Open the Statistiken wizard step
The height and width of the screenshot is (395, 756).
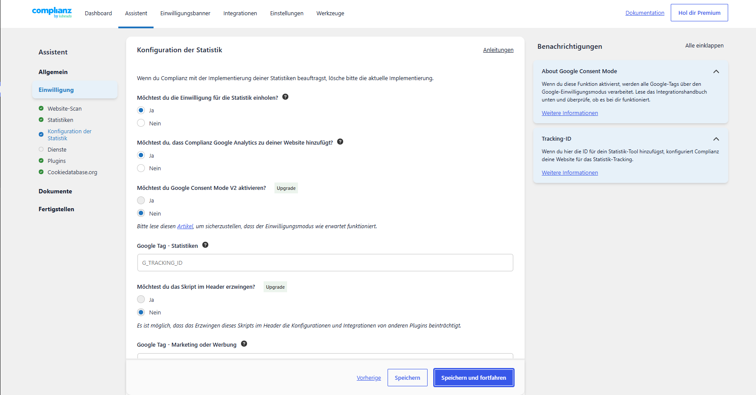(x=60, y=120)
